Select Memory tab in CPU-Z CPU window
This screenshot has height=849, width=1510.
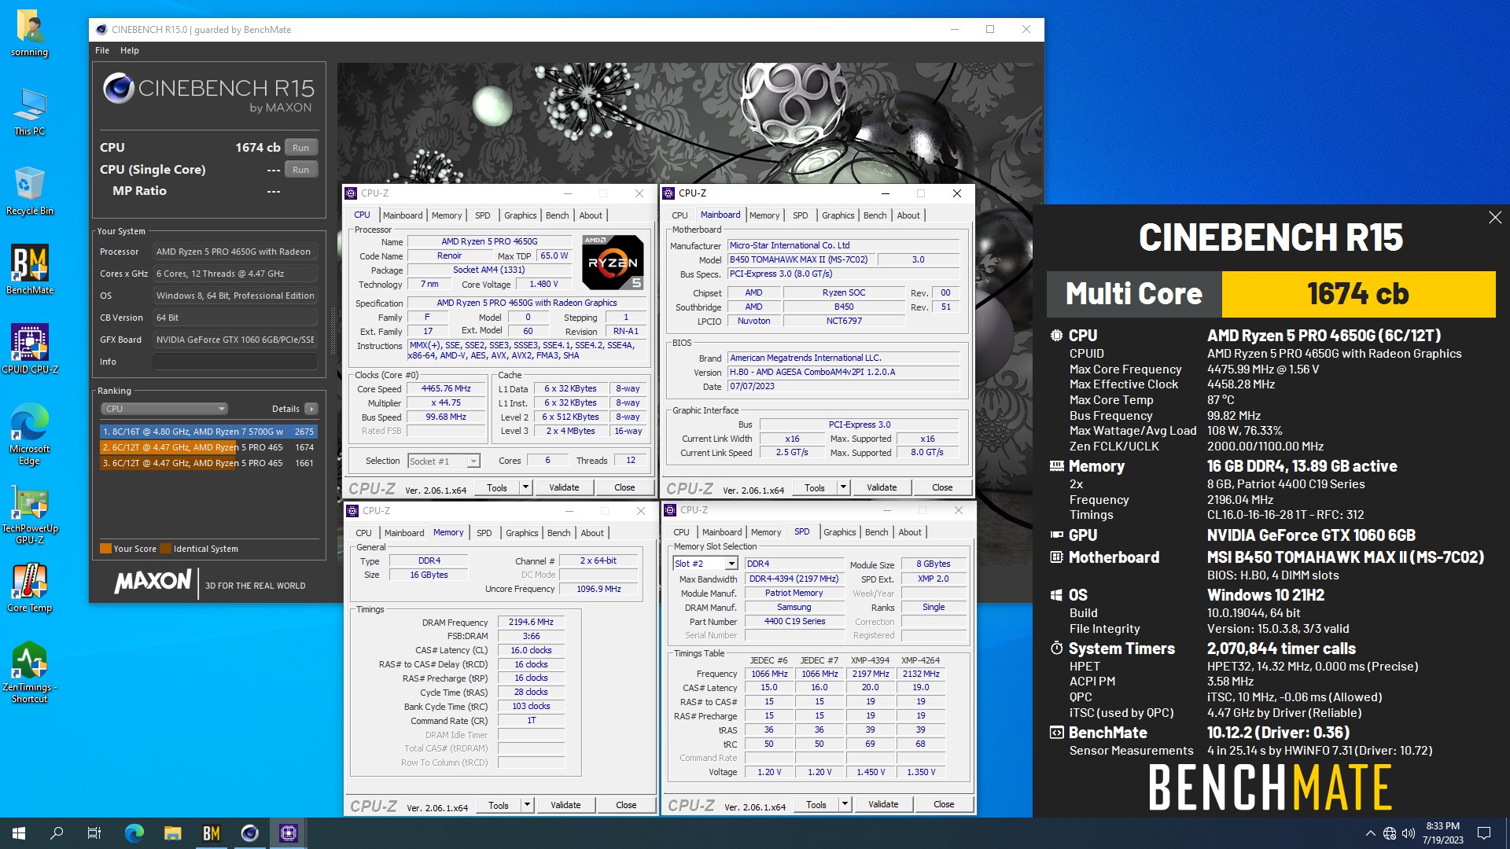447,215
